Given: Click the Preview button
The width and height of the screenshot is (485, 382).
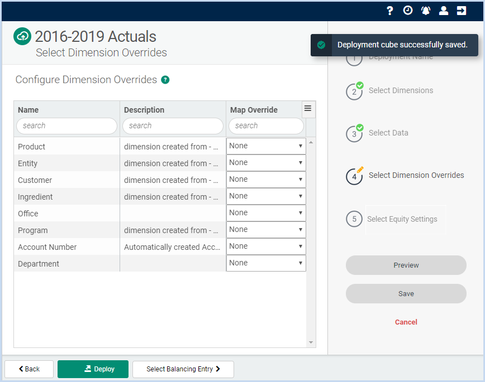Looking at the screenshot, I should (x=406, y=265).
